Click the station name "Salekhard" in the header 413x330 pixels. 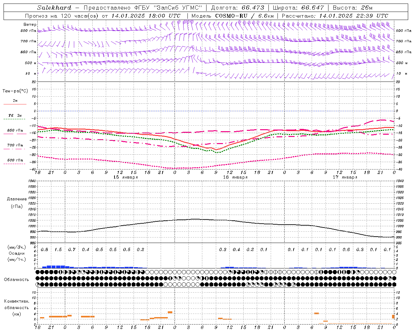coord(54,8)
